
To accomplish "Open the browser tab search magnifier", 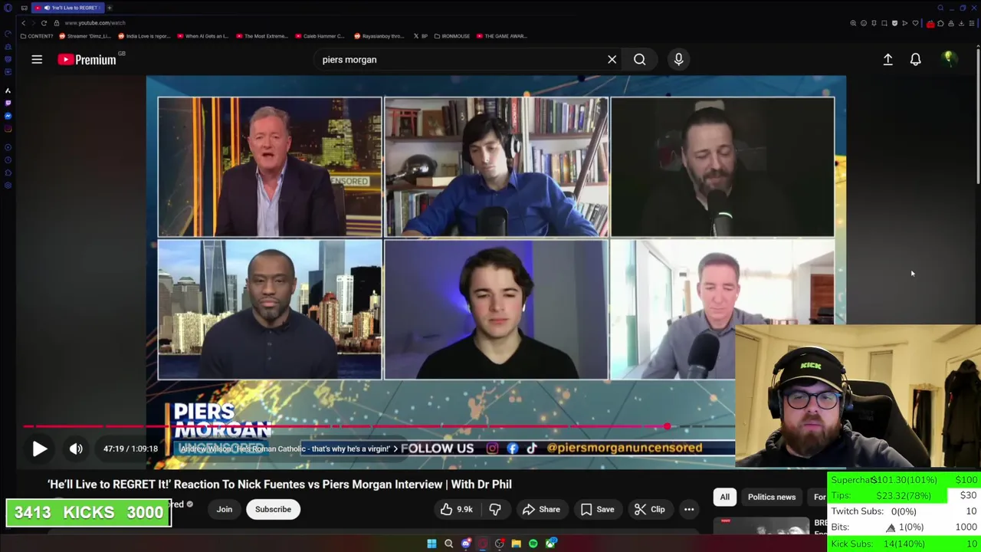I will point(940,8).
